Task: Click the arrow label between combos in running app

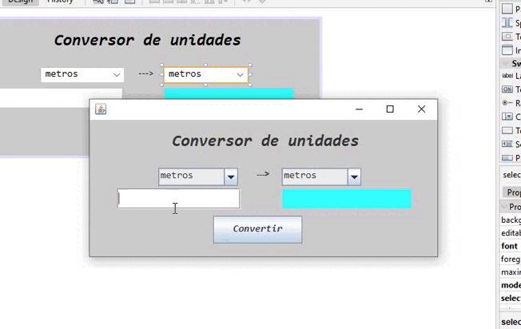Action: point(263,174)
